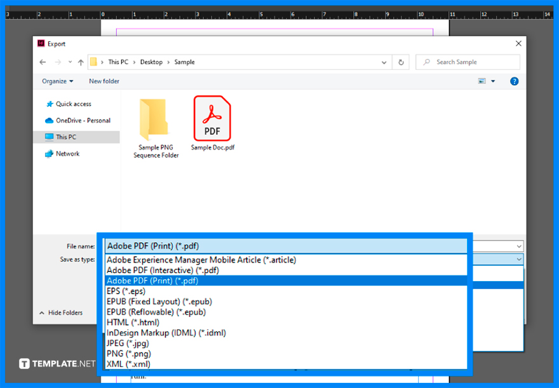Screen dimensions: 559x388
Task: Click Desktop in the breadcrumb path
Action: 151,62
